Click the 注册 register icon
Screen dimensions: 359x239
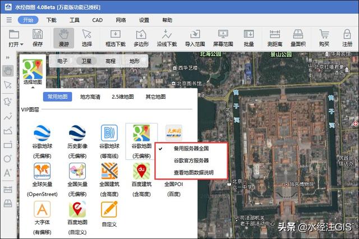click(x=347, y=38)
